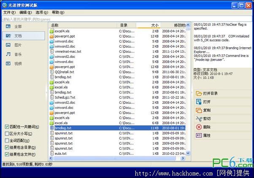Viewport: 254px width, 178px height.
Task: Open the 文件(F) menu
Action: pos(9,13)
